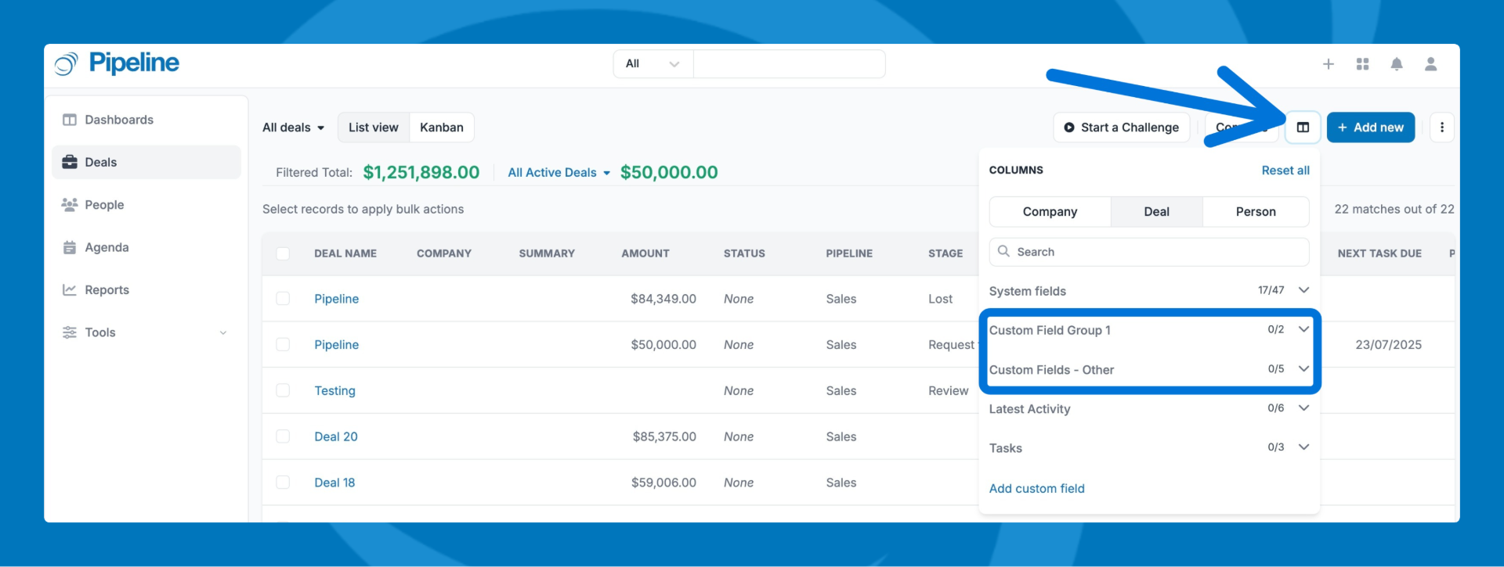Open the Deal 18 link
This screenshot has width=1504, height=567.
pyautogui.click(x=334, y=483)
